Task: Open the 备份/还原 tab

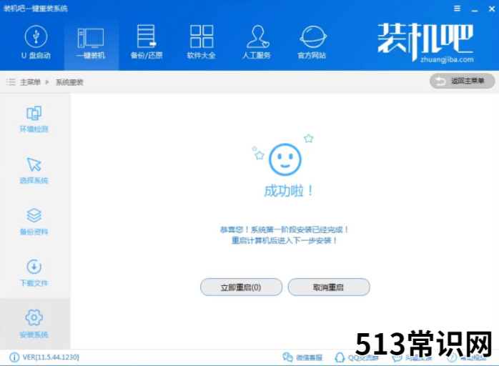Action: [147, 43]
